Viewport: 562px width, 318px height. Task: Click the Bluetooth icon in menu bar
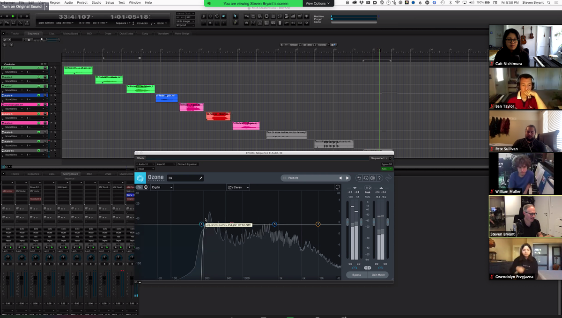[450, 3]
